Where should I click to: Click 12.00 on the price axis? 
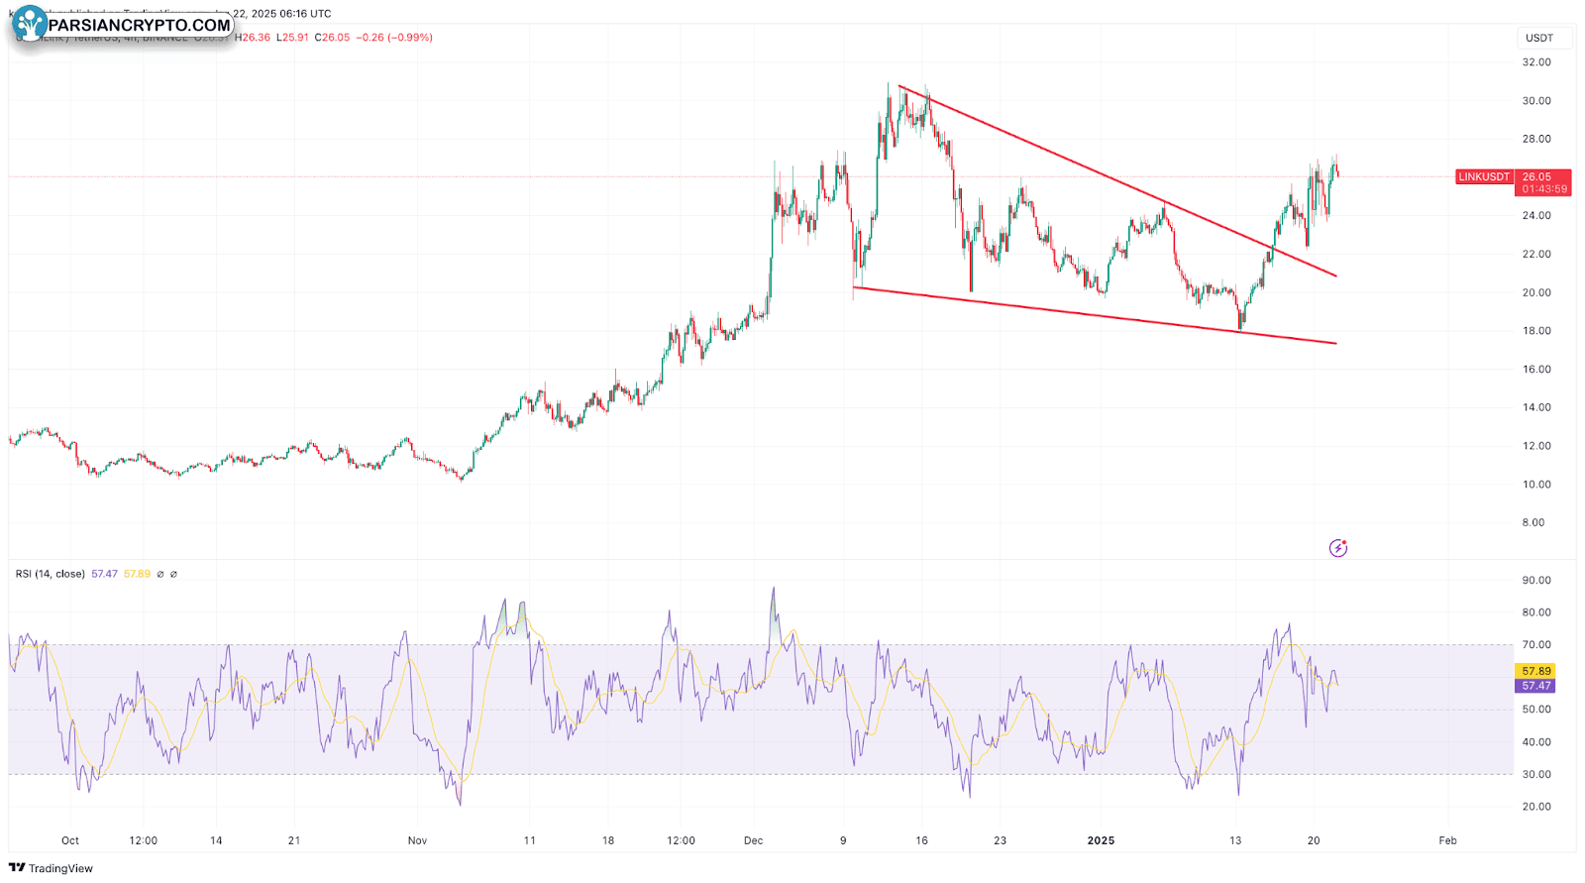[1536, 446]
